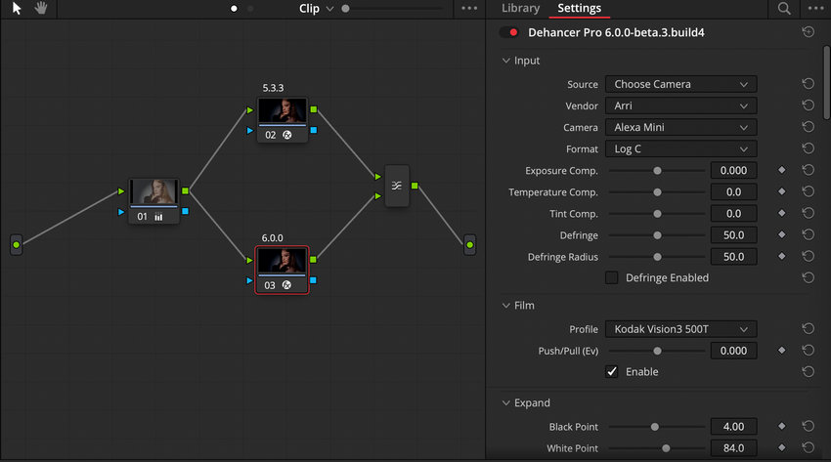Image resolution: width=831 pixels, height=462 pixels.
Task: Switch to the Settings tab
Action: pos(580,8)
